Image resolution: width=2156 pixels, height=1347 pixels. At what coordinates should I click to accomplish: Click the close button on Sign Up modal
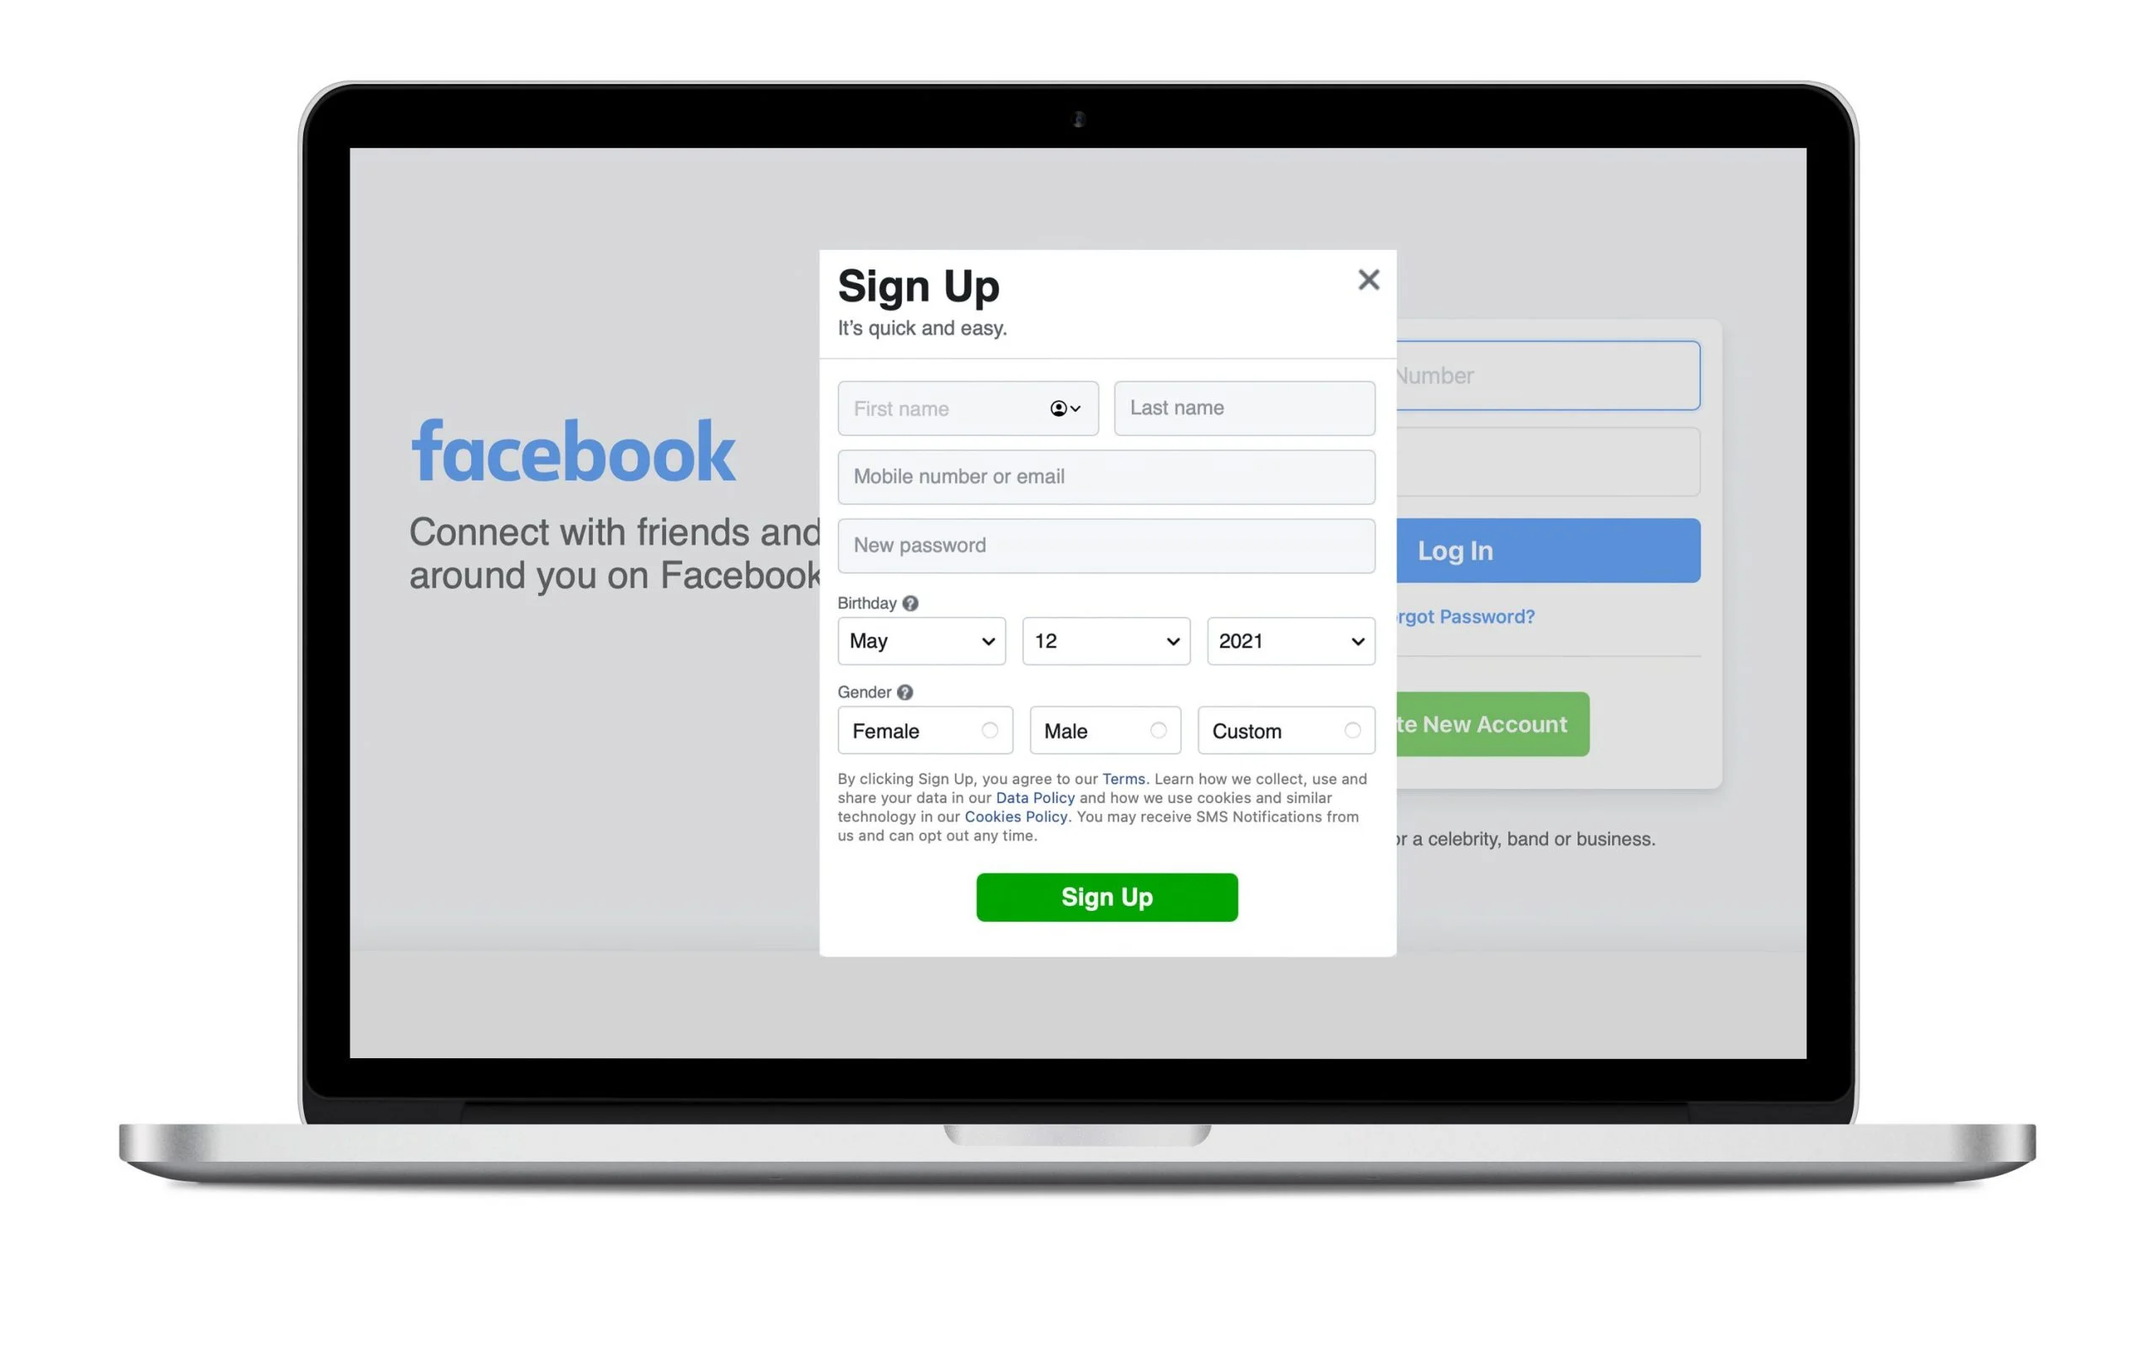1364,280
